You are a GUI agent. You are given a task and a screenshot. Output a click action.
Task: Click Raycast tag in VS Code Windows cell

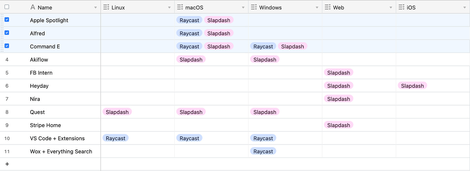point(263,138)
